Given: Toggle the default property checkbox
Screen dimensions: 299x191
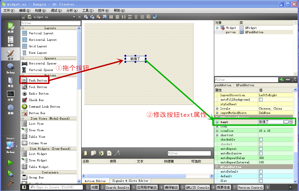Looking at the screenshot, I should (261, 176).
